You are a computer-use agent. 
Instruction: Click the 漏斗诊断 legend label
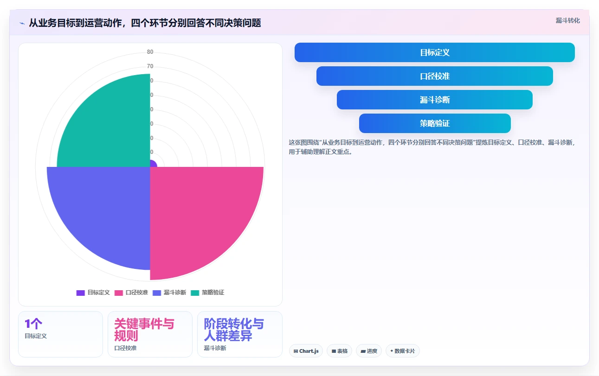click(174, 293)
